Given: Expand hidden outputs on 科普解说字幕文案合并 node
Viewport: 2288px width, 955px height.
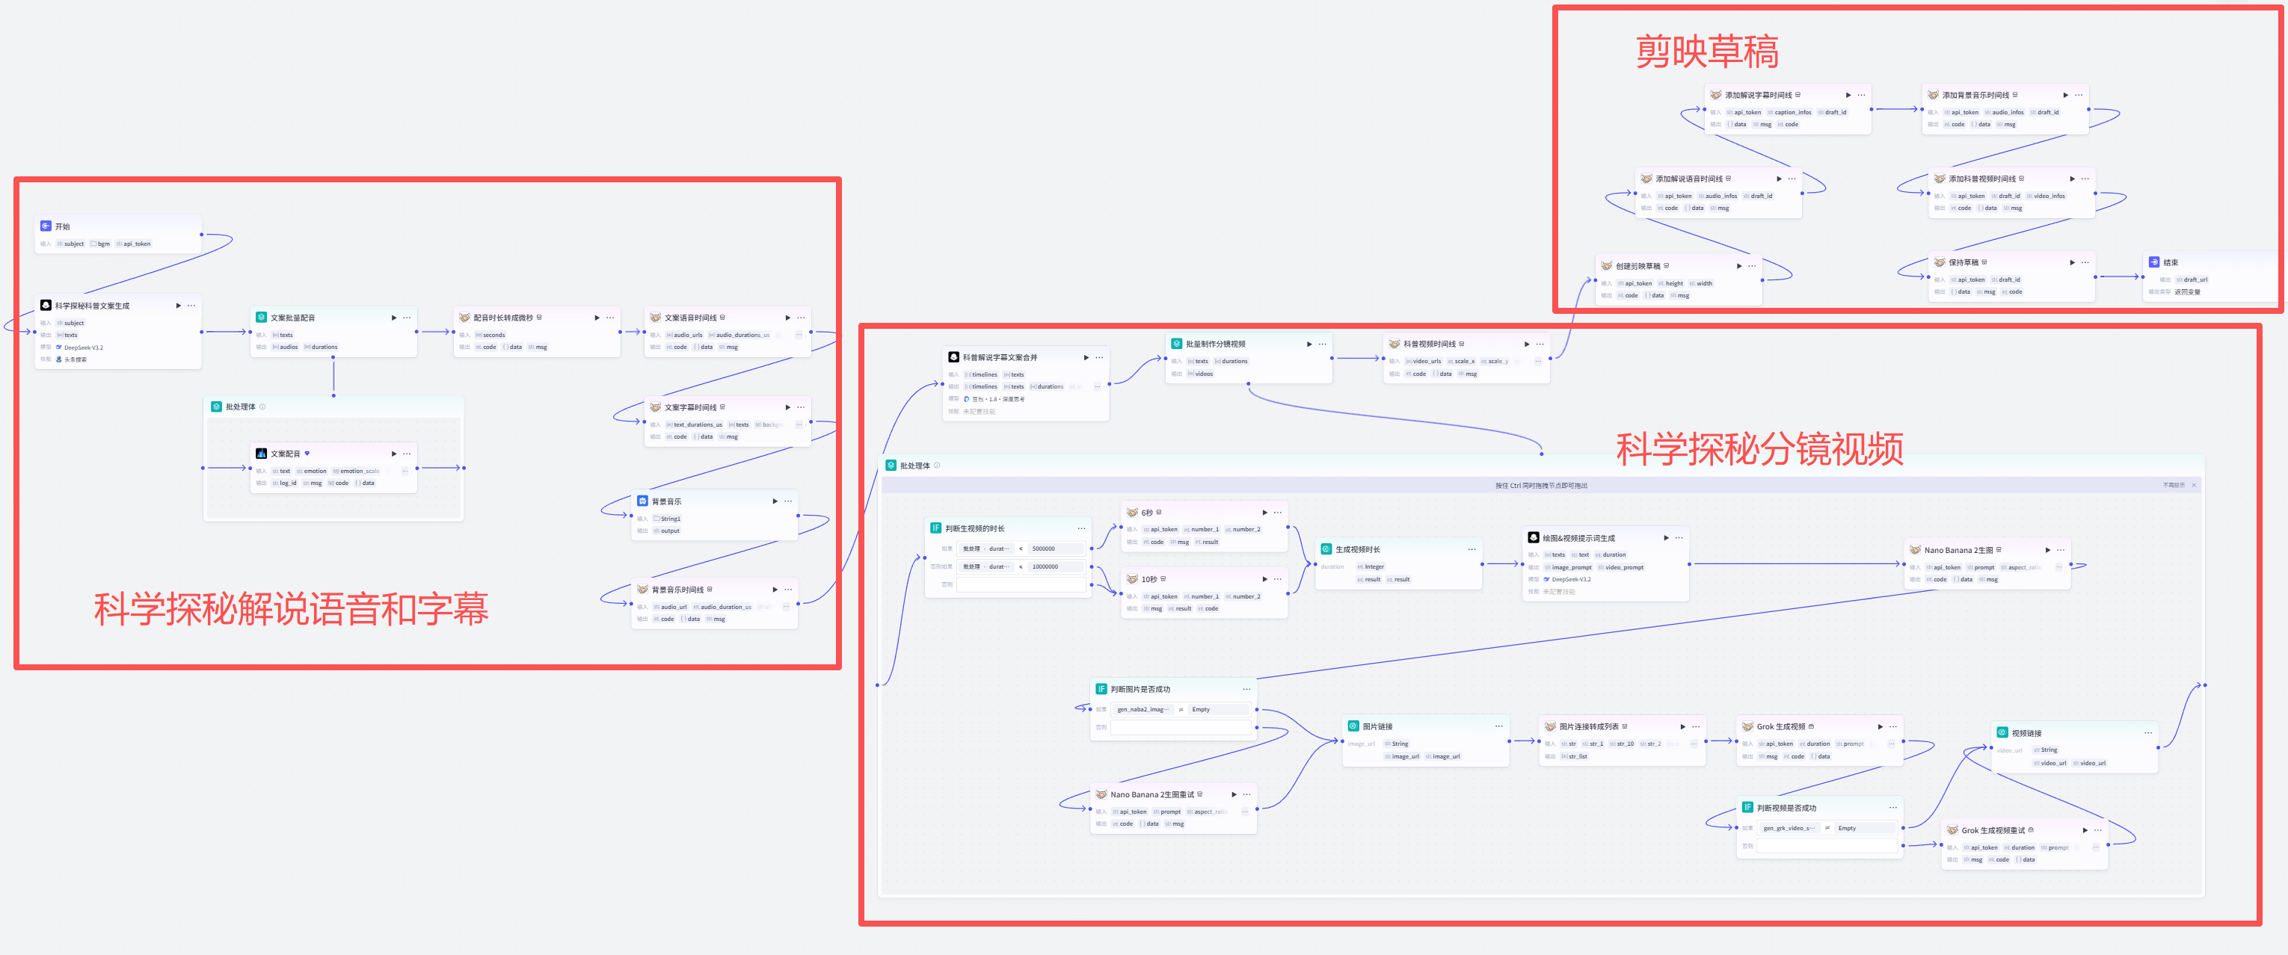Looking at the screenshot, I should tap(1097, 387).
